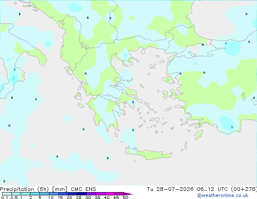Click the "2" legend scale value

click(30, 197)
